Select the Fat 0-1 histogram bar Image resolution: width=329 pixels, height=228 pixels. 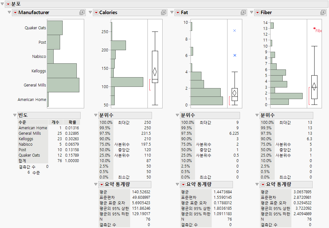pyautogui.click(x=207, y=101)
